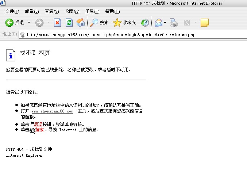247x195 pixels.
Task: Open the 编辑(E) menu
Action: (32, 11)
